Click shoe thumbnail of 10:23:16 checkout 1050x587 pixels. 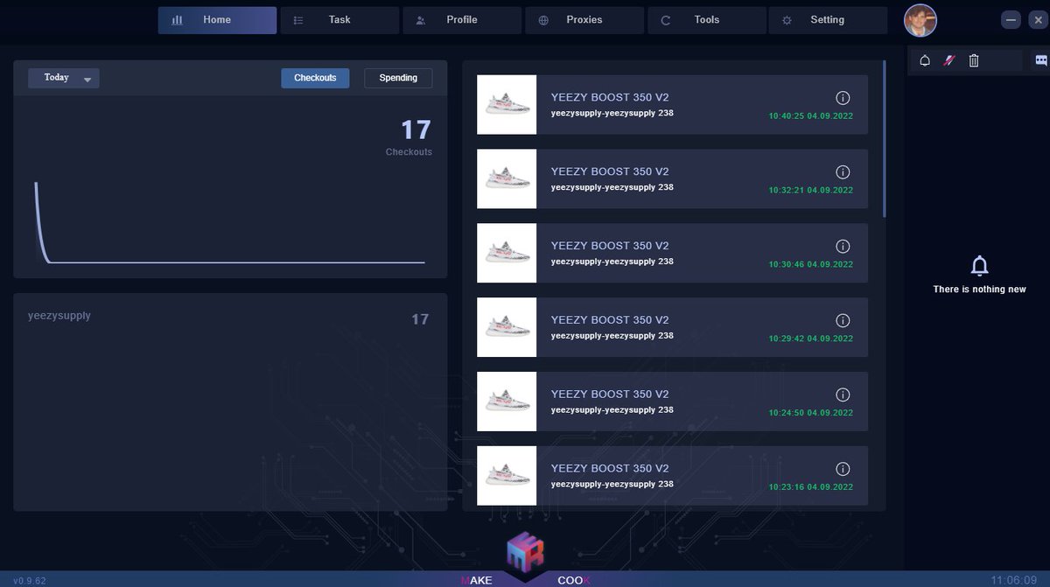click(507, 476)
